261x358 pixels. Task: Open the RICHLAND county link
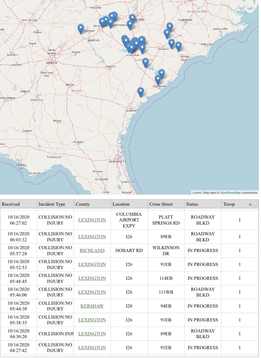pyautogui.click(x=92, y=250)
